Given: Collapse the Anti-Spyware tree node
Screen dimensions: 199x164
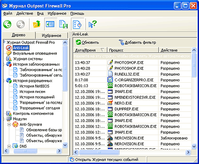Looking at the screenshot, I should pyautogui.click(x=9, y=124).
